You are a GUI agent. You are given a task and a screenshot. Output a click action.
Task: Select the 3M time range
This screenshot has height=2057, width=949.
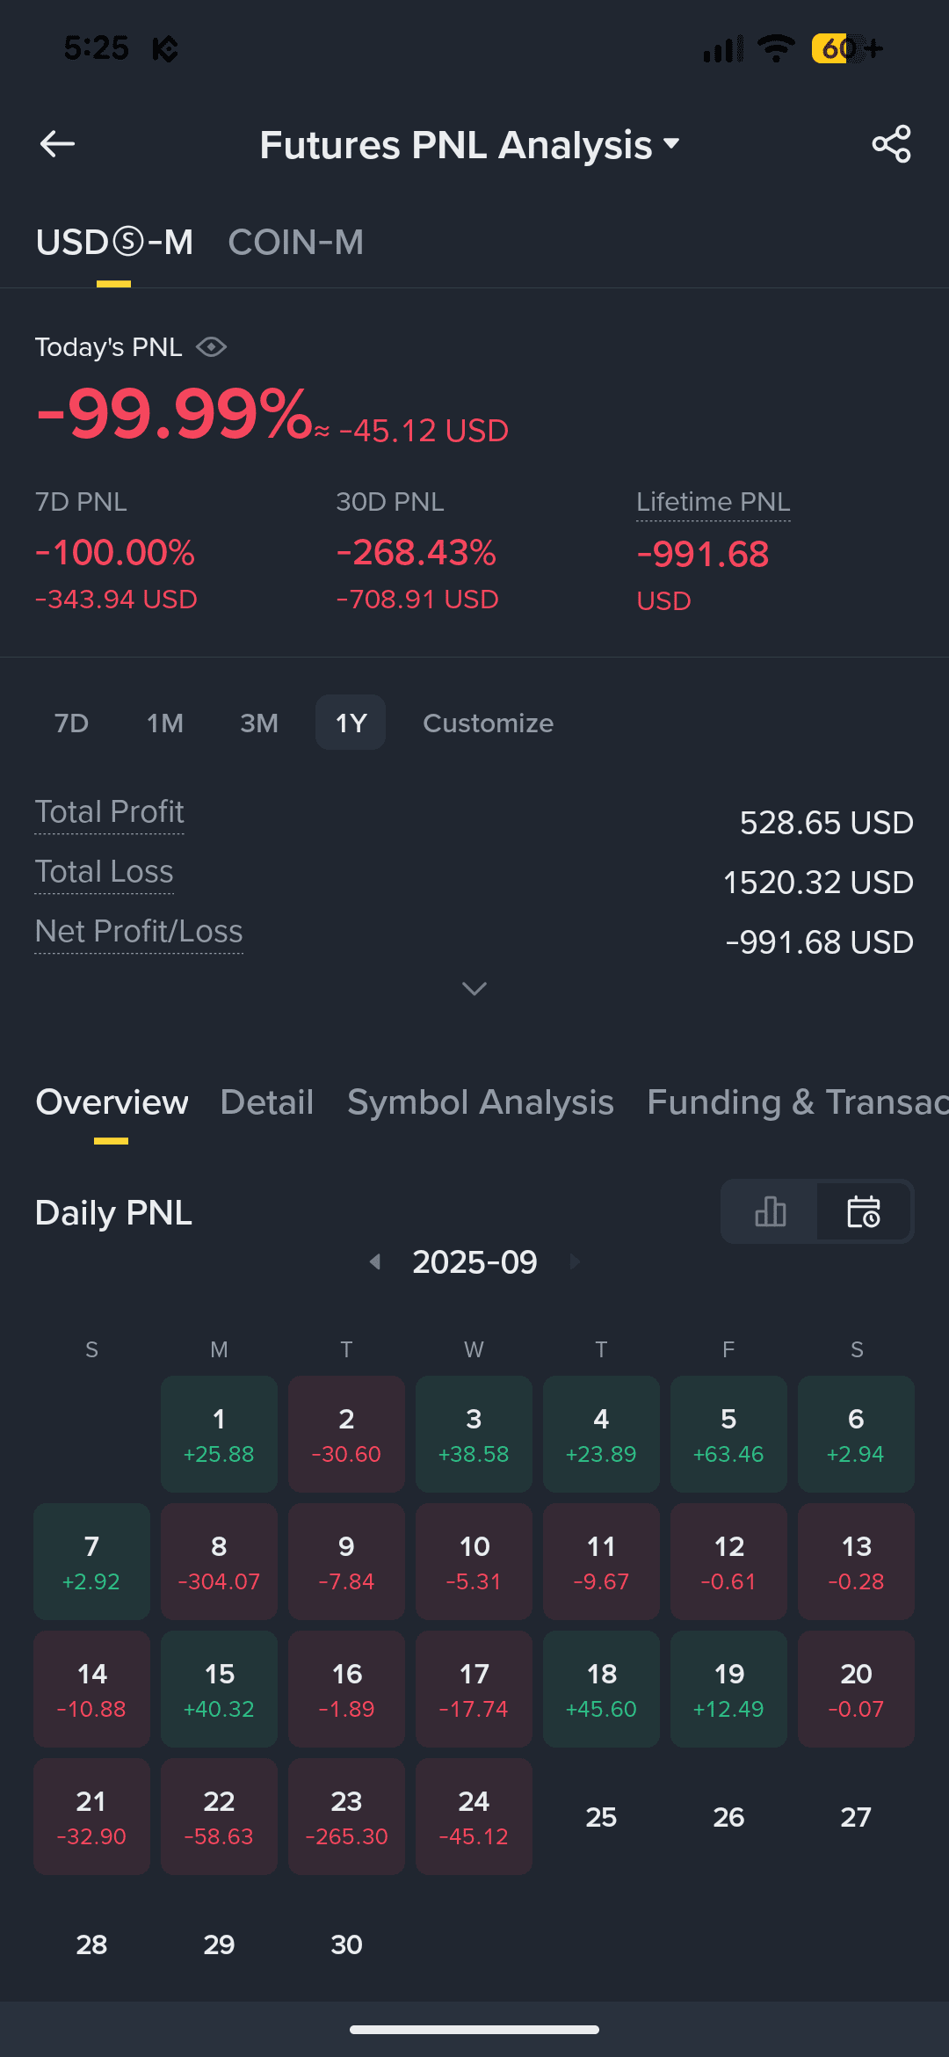coord(259,723)
